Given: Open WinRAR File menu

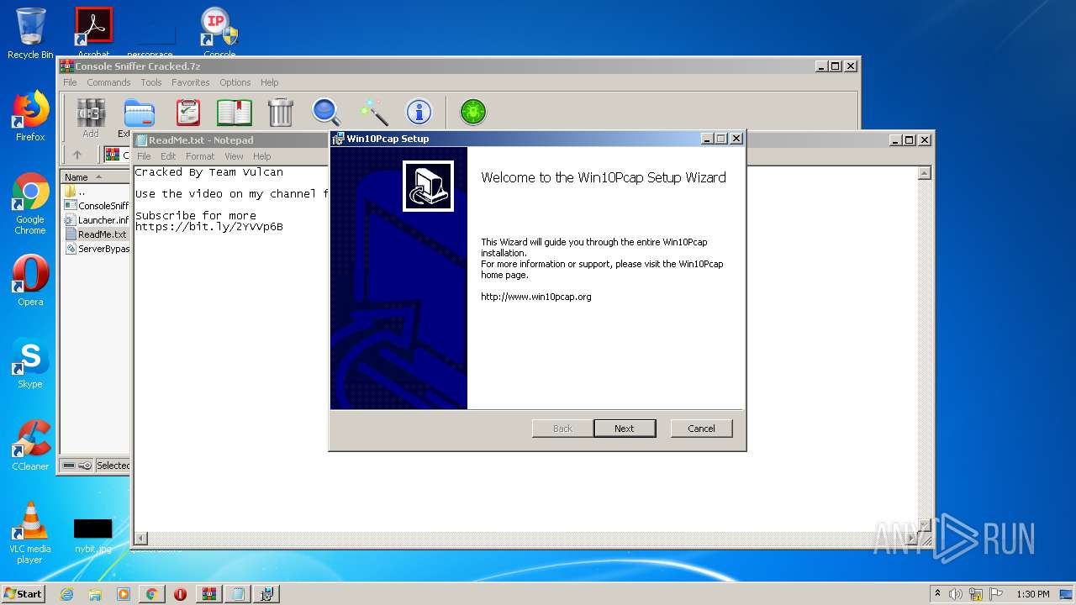Looking at the screenshot, I should click(70, 82).
